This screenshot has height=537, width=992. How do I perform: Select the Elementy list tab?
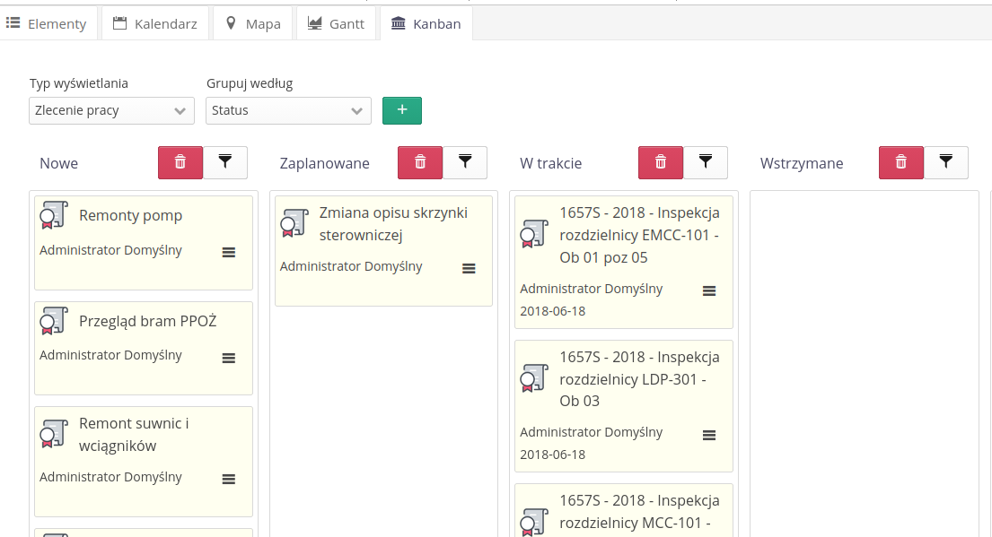[47, 24]
